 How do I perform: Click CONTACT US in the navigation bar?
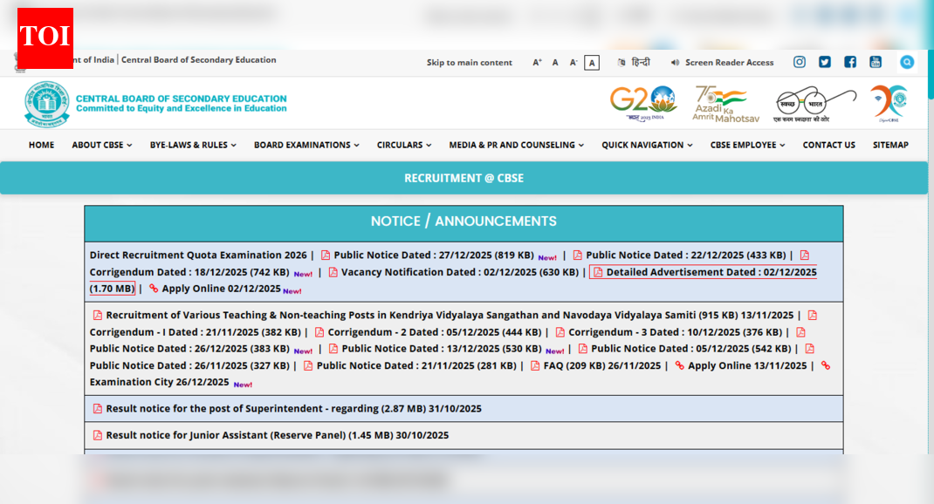coord(828,145)
